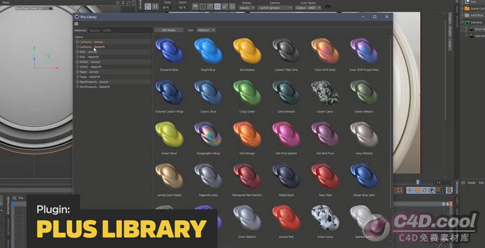This screenshot has width=485, height=248.
Task: Select the Ocean Blue Satin material swatch
Action: click(364, 176)
